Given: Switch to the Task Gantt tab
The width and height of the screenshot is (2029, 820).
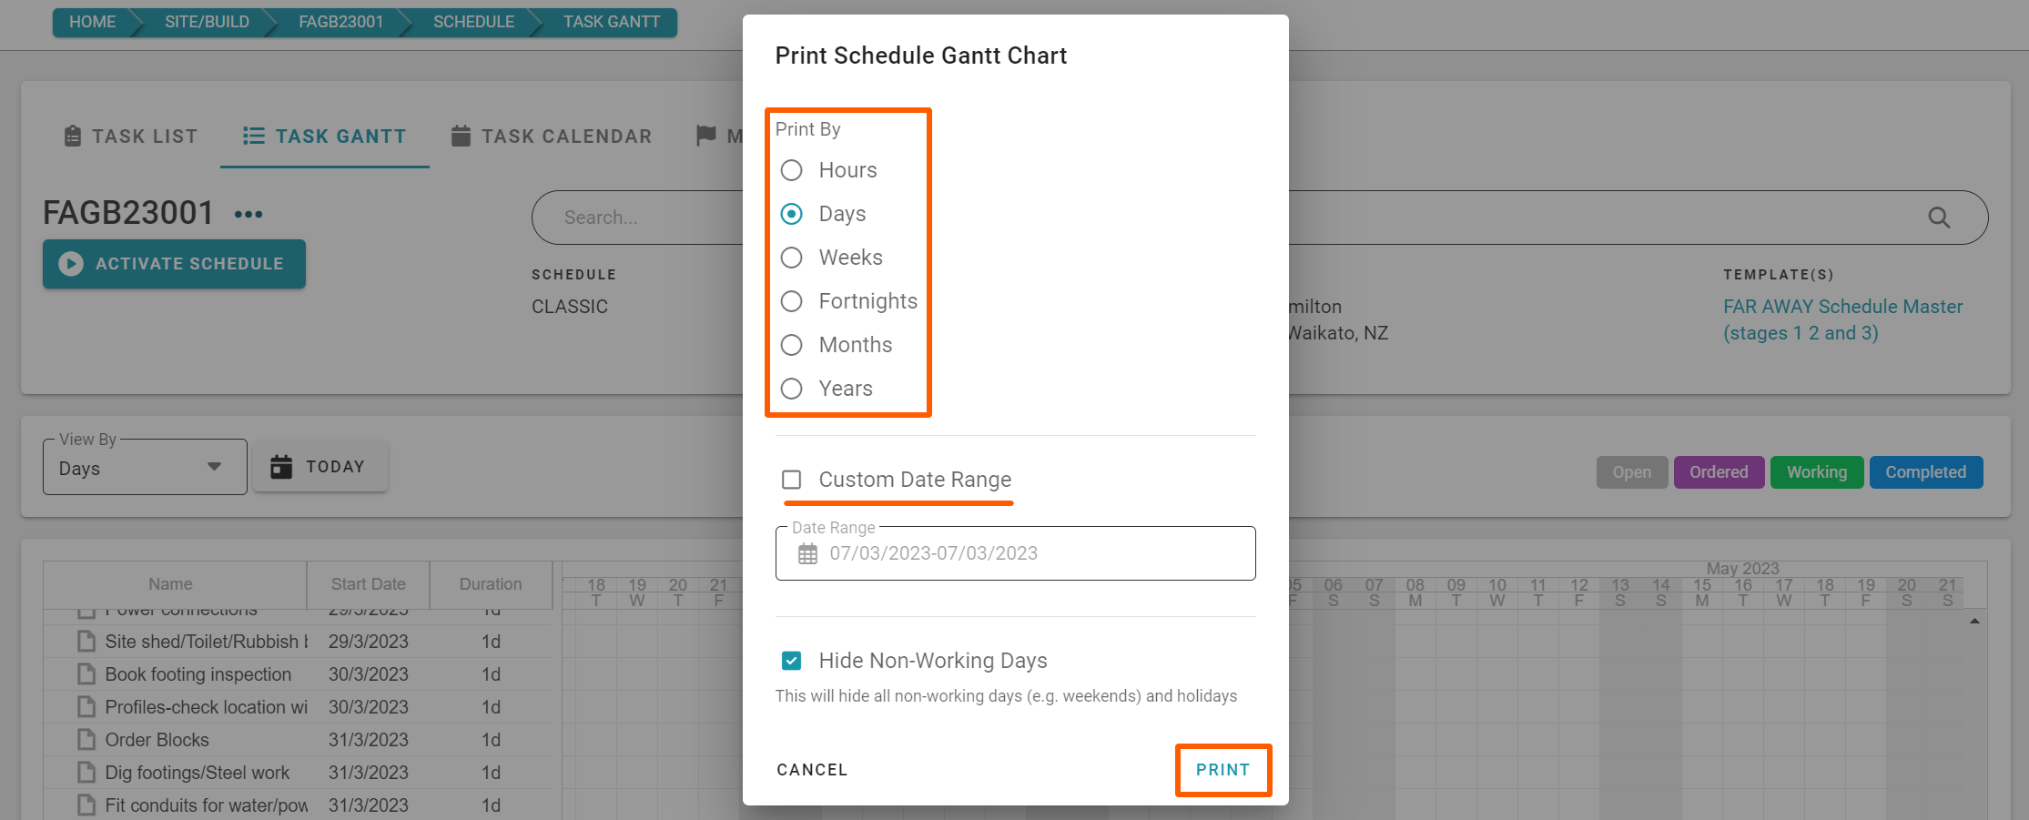Looking at the screenshot, I should (x=325, y=137).
